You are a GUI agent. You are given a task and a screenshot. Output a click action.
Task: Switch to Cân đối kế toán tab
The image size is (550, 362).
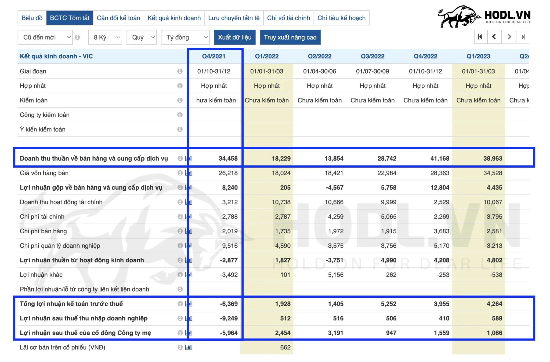click(118, 18)
